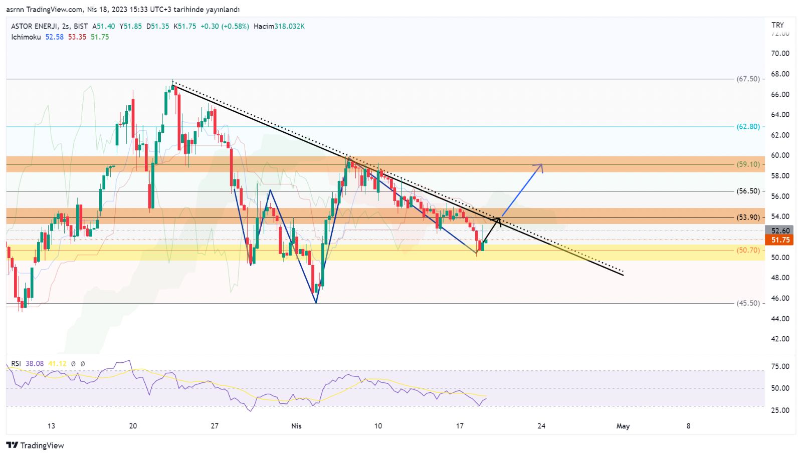Select the RSI indicator label
The width and height of the screenshot is (802, 456).
pos(16,363)
